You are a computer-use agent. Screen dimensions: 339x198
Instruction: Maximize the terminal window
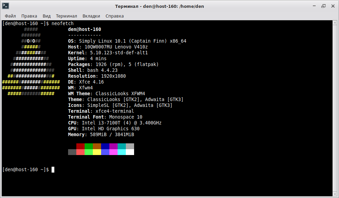[324, 6]
